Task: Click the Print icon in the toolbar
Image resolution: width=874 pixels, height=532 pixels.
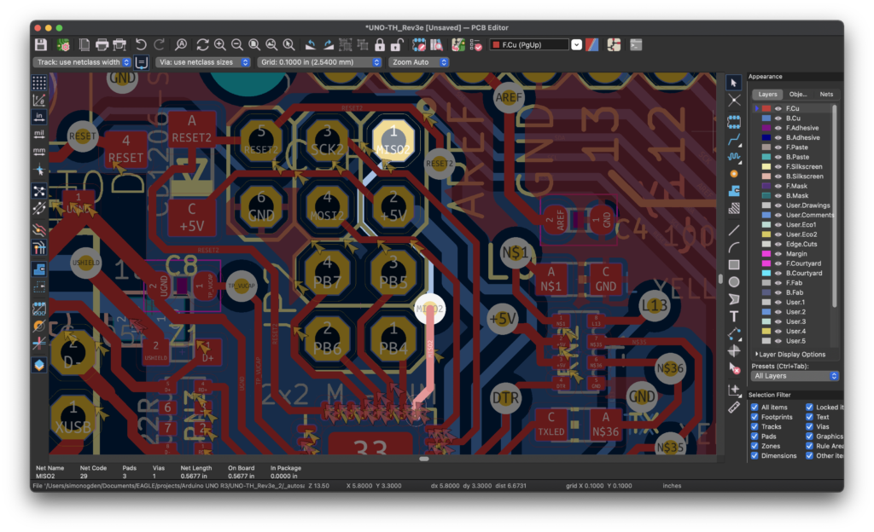Action: [102, 45]
